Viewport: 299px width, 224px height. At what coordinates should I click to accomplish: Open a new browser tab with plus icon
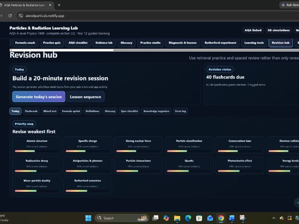point(59,5)
